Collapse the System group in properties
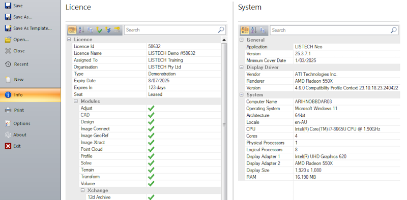 241,95
